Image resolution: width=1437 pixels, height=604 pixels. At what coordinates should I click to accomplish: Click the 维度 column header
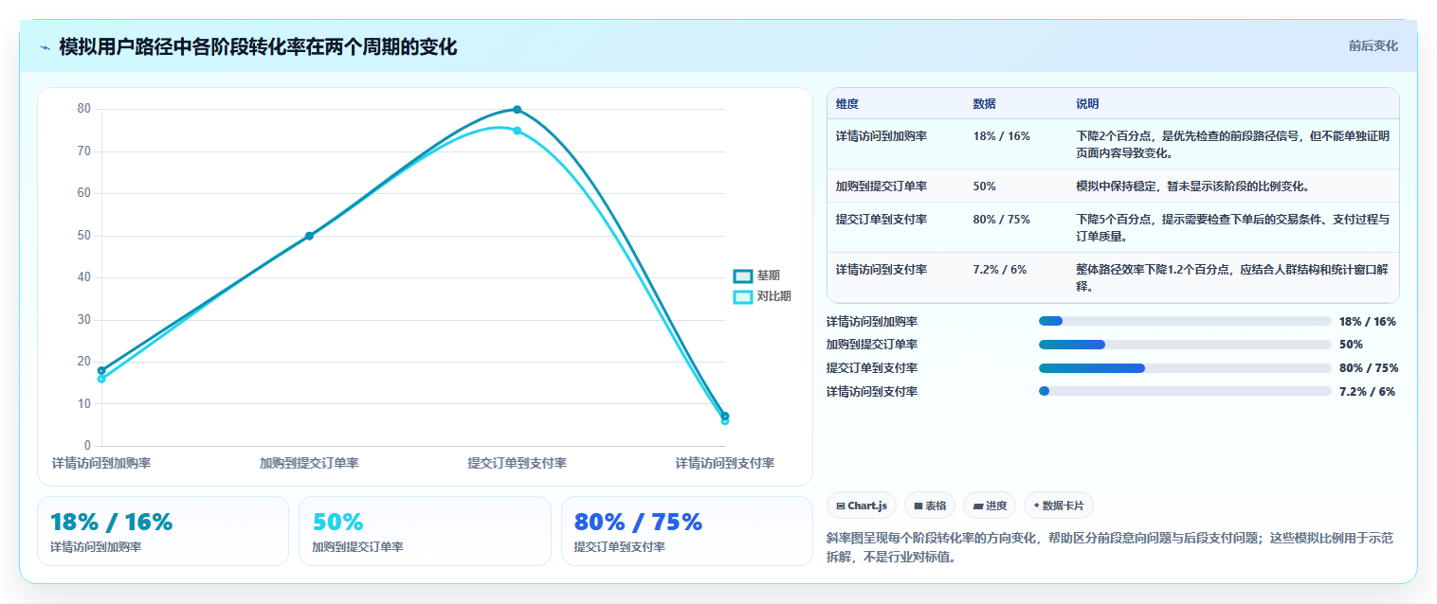tap(847, 104)
